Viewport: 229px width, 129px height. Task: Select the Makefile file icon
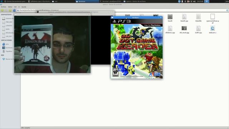click(x=198, y=18)
